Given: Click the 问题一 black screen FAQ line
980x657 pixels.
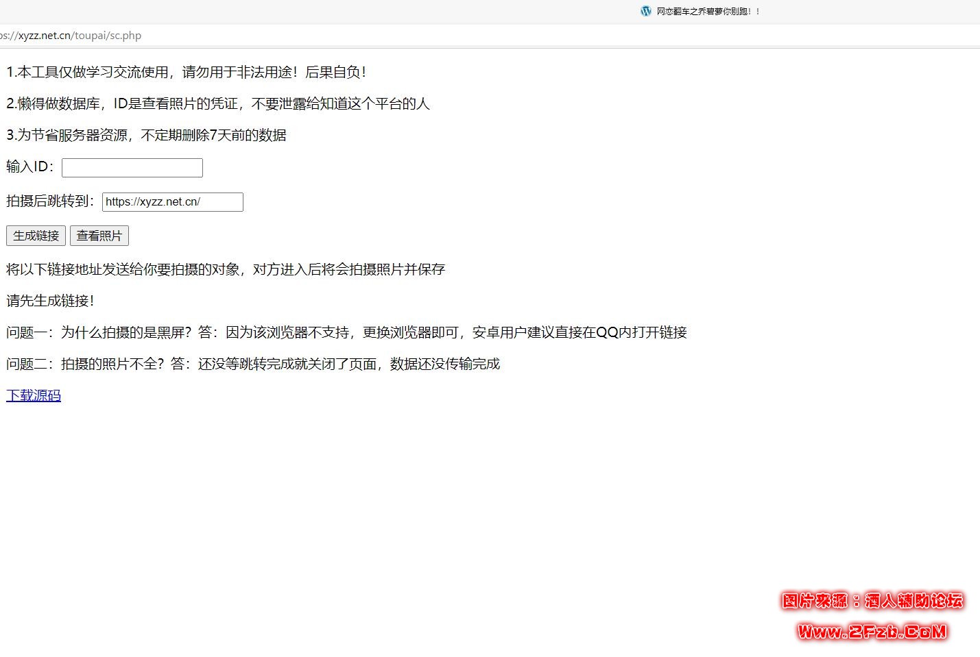Looking at the screenshot, I should click(346, 332).
